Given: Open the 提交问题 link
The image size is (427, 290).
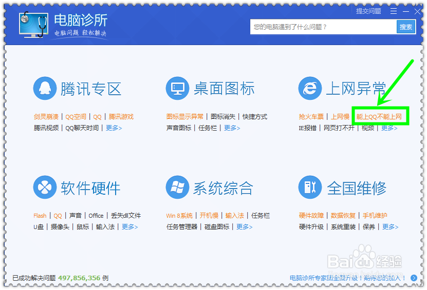Looking at the screenshot, I should point(368,11).
